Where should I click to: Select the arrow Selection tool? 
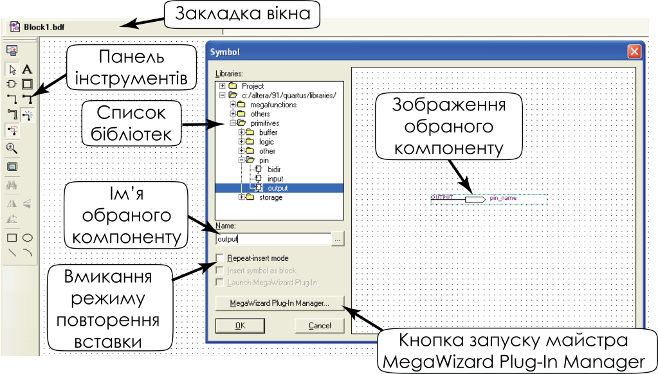tap(12, 69)
